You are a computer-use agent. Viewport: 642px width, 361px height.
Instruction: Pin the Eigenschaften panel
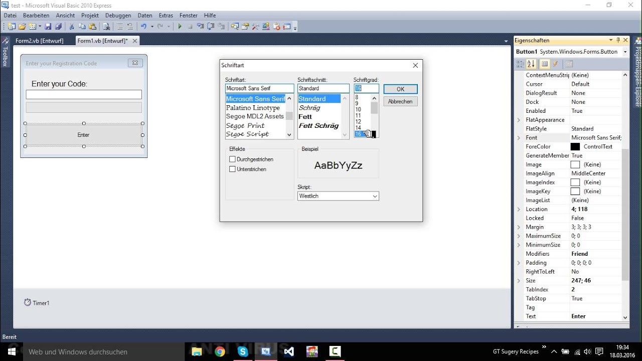point(618,40)
